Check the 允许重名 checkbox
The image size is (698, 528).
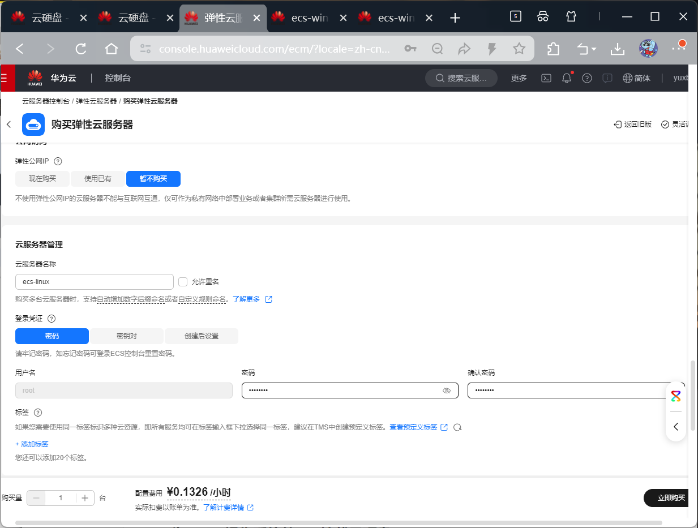183,282
